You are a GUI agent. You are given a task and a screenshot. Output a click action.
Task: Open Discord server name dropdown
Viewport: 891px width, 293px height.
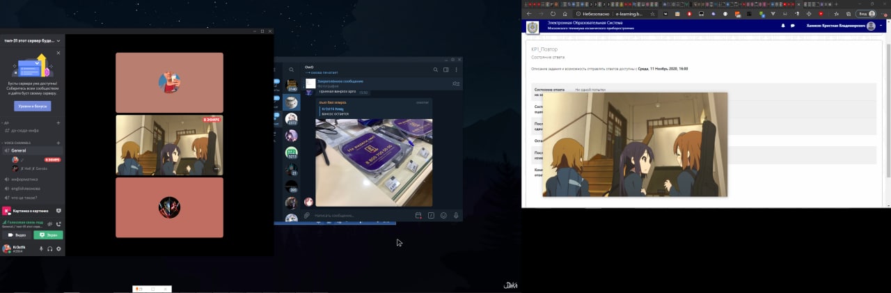tap(58, 41)
